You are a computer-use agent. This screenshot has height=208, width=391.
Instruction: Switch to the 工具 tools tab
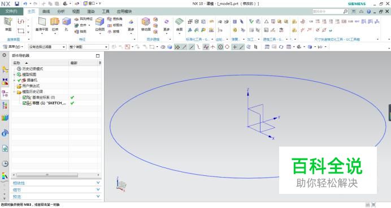106,11
